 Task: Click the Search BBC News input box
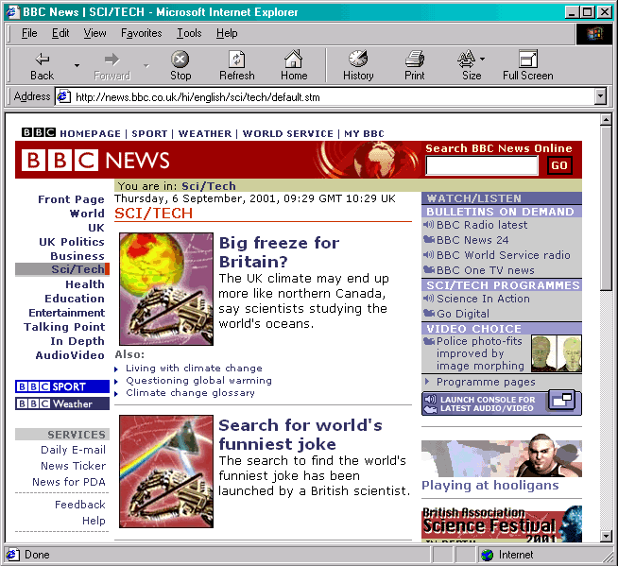[x=481, y=165]
